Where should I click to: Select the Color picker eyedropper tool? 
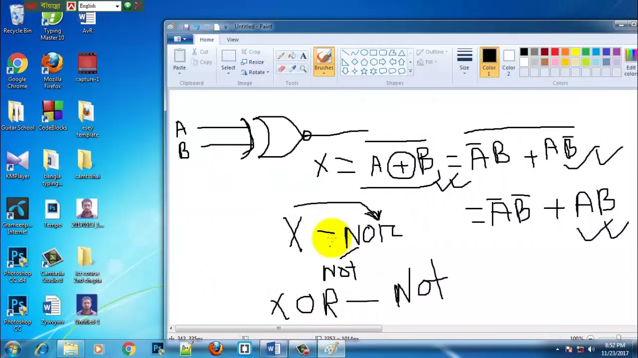(292, 69)
